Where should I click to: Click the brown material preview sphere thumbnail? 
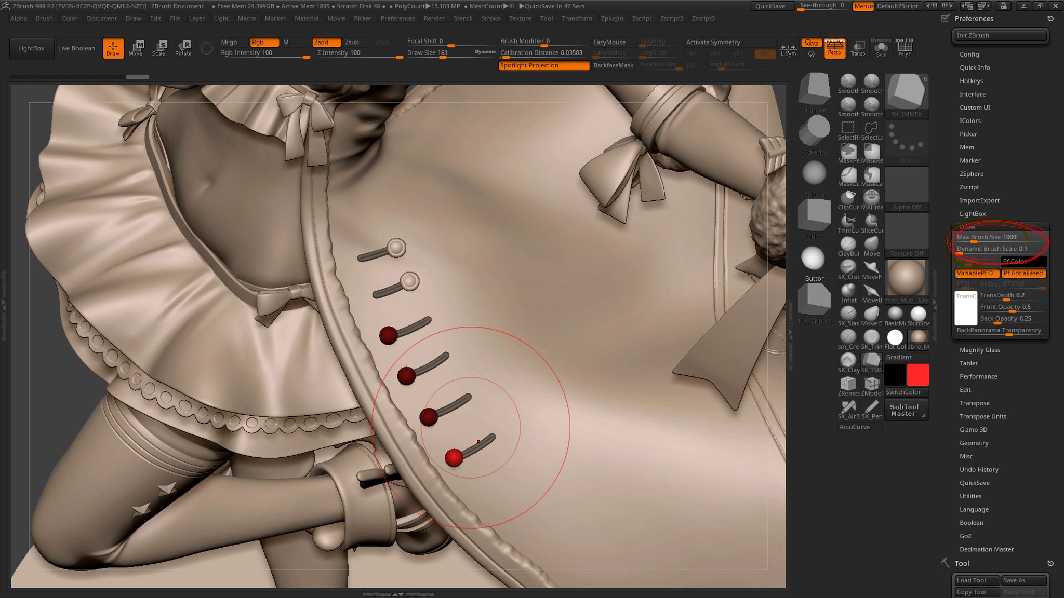click(x=906, y=277)
